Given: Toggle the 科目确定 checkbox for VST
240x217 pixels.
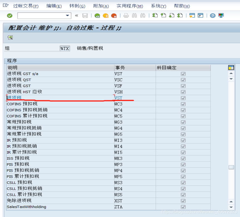Looking at the screenshot, I should coord(183,98).
